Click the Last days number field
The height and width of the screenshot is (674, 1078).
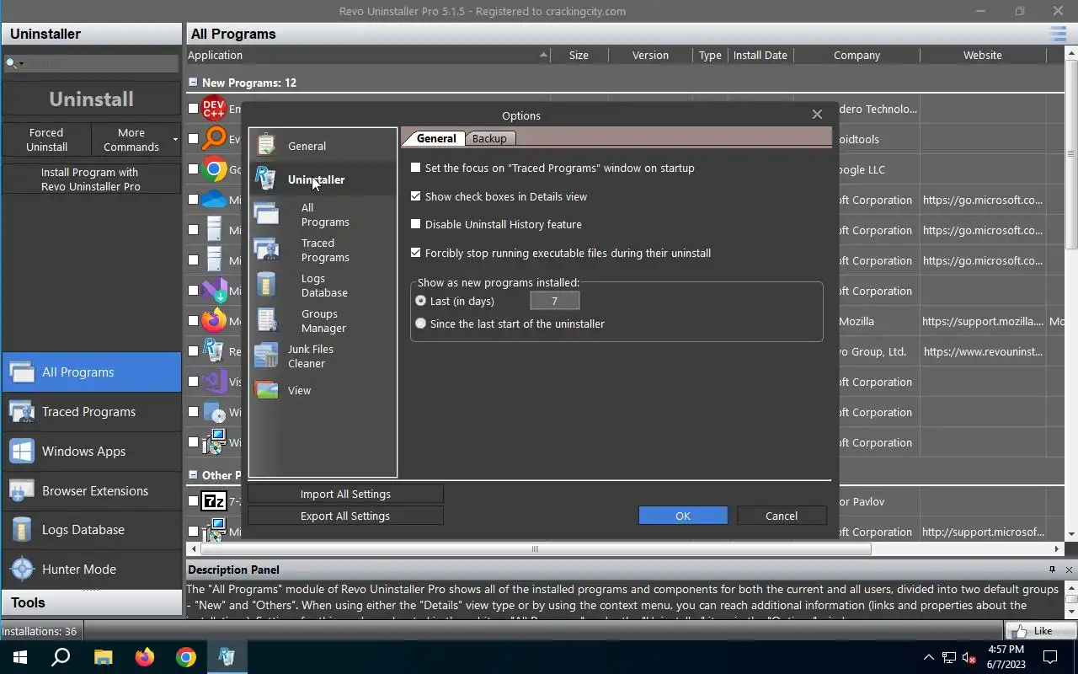(x=554, y=301)
